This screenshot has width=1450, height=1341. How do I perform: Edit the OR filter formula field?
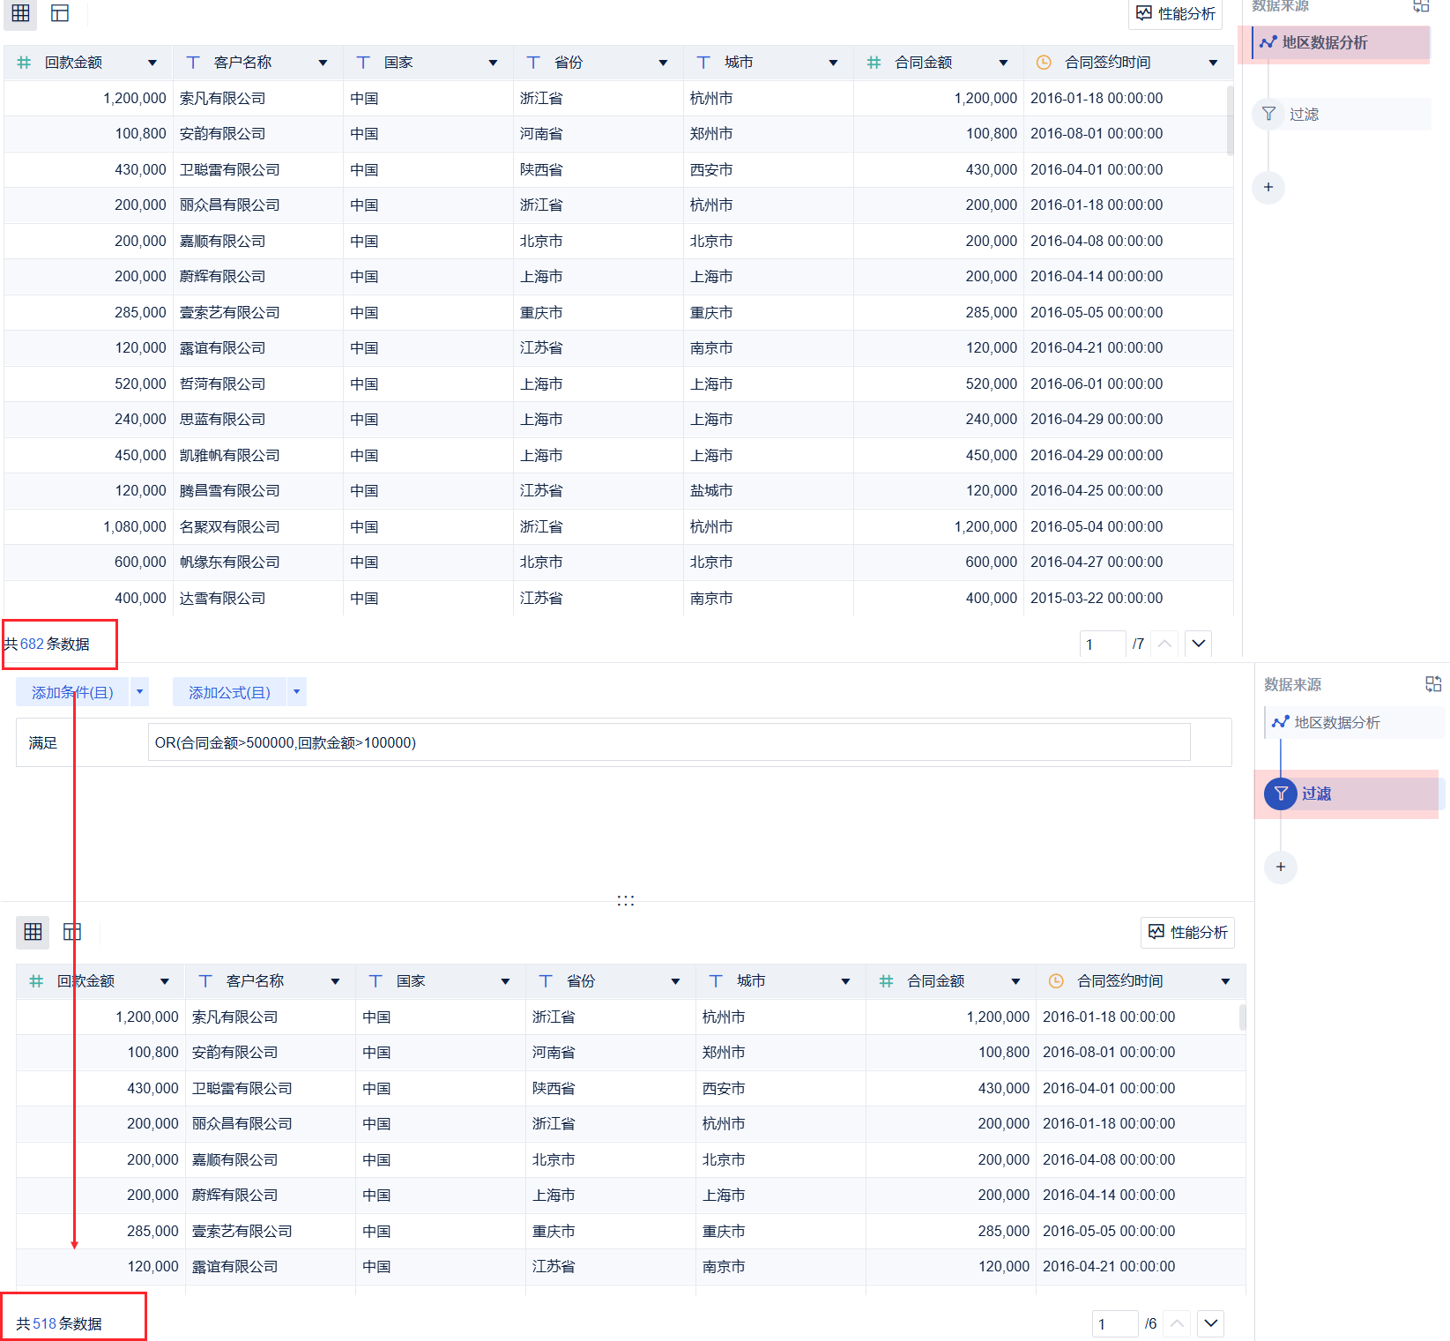point(669,742)
